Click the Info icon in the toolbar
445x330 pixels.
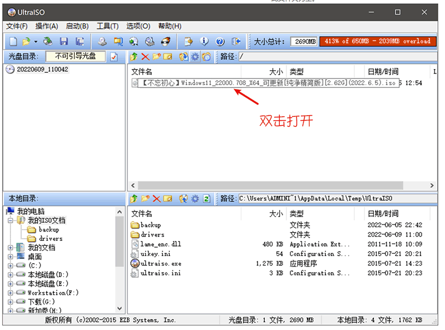click(204, 42)
